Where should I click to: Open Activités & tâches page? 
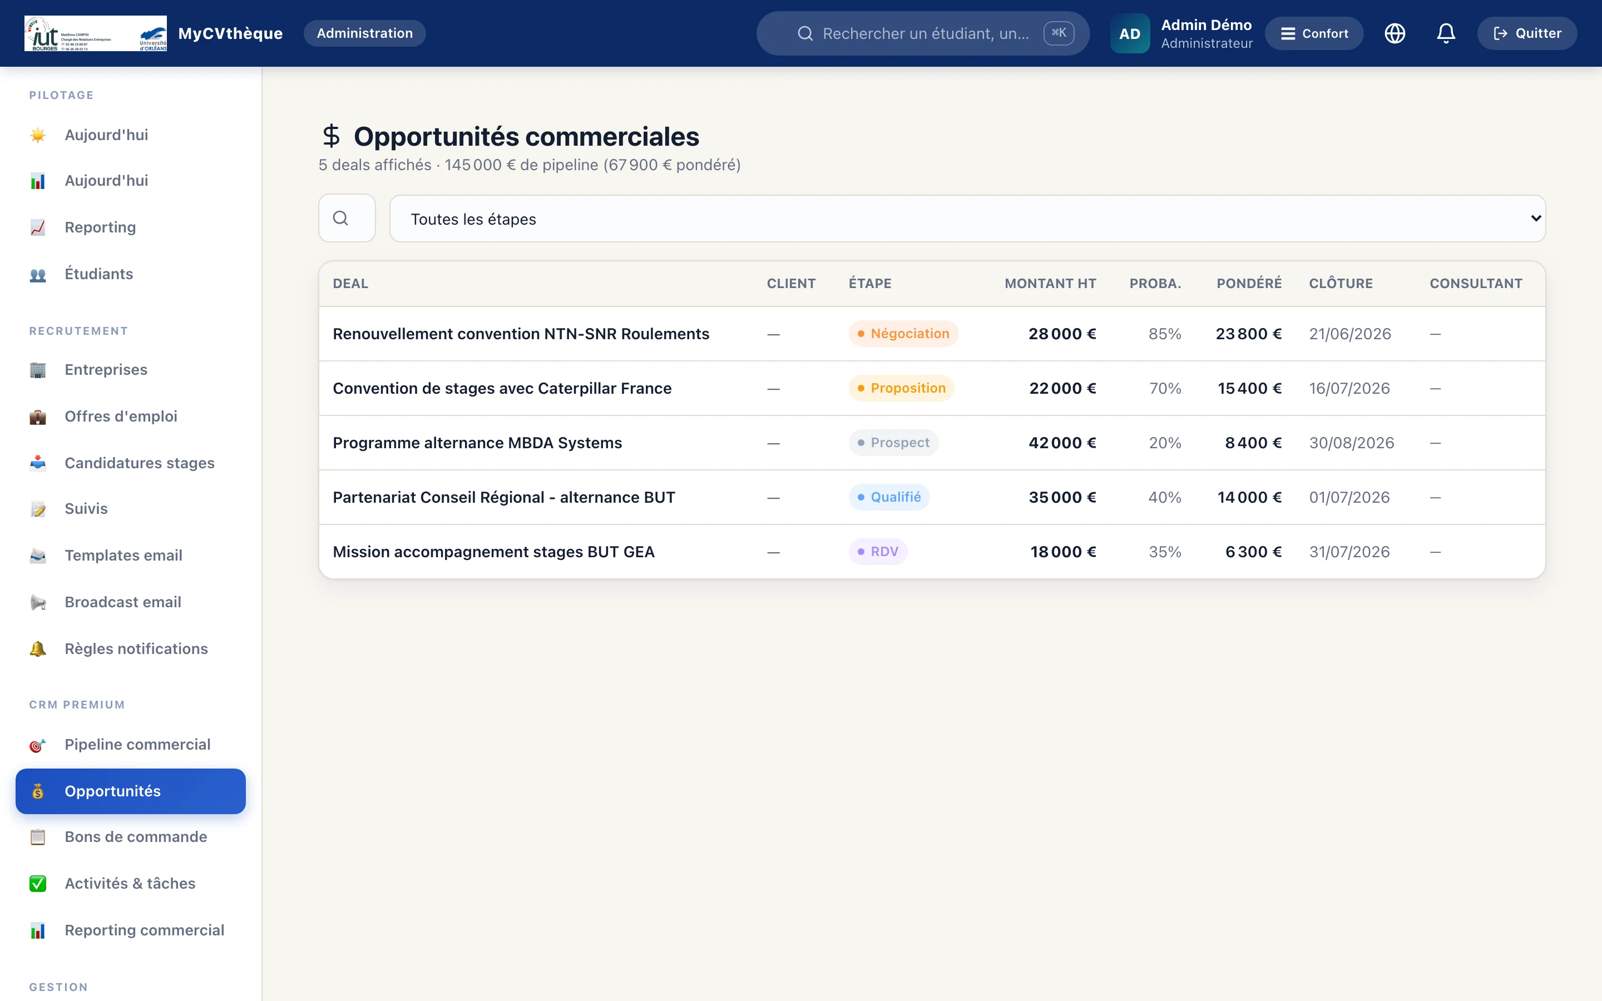click(130, 884)
